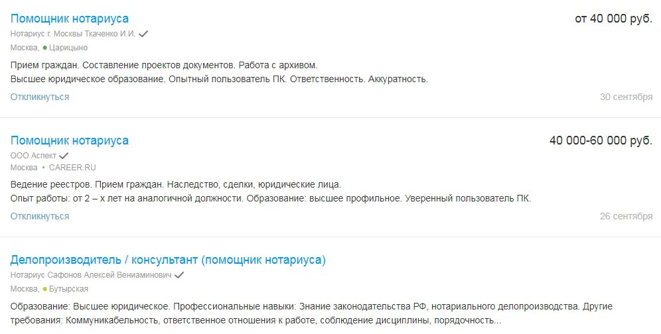The width and height of the screenshot is (661, 334).
Task: Select the Царицыно metro station label
Action: coord(68,48)
